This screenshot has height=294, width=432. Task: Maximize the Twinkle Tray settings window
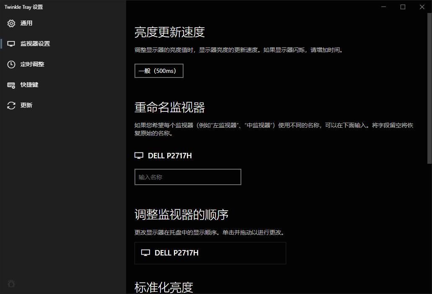[x=403, y=7]
